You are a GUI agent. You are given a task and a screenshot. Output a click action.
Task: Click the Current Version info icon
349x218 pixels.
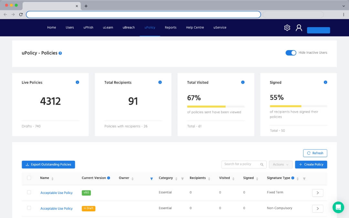109,178
